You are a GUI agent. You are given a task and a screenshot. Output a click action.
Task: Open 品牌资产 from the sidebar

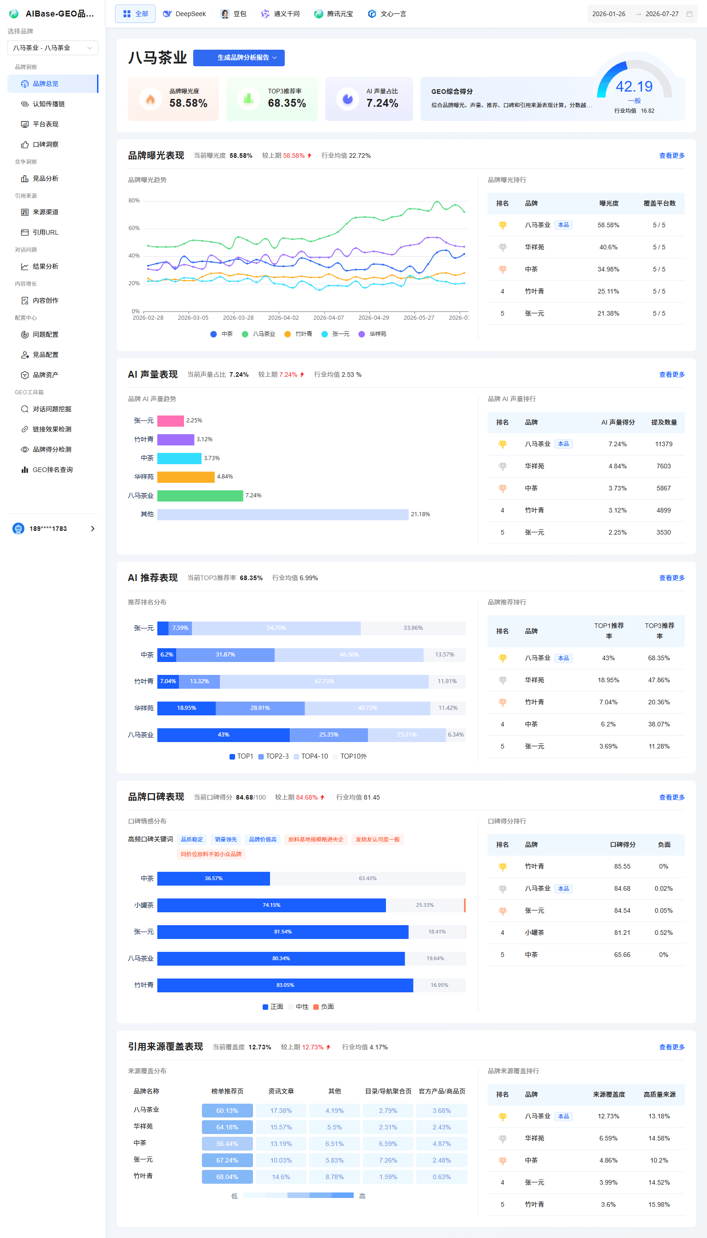52,375
